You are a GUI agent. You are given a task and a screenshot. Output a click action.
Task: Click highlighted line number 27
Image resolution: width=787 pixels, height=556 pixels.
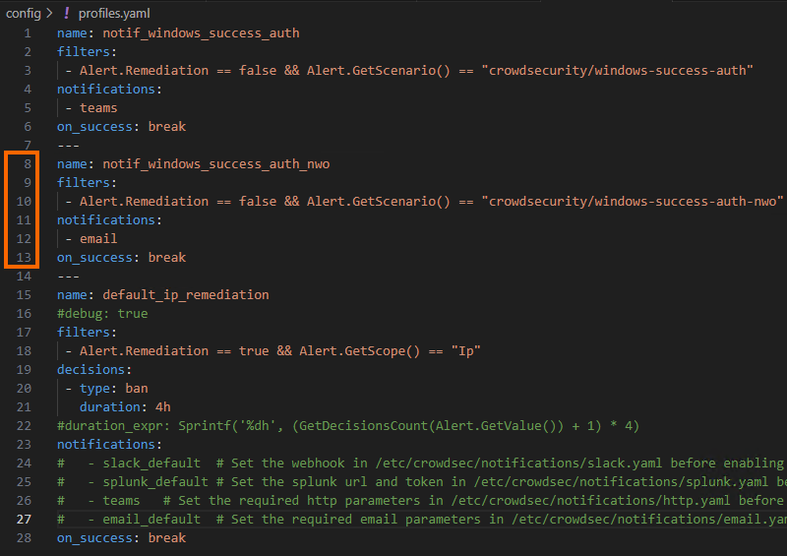tap(26, 519)
